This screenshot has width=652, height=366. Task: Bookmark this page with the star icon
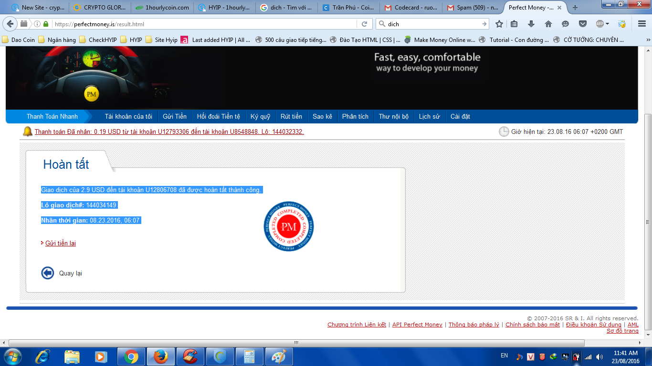(499, 24)
